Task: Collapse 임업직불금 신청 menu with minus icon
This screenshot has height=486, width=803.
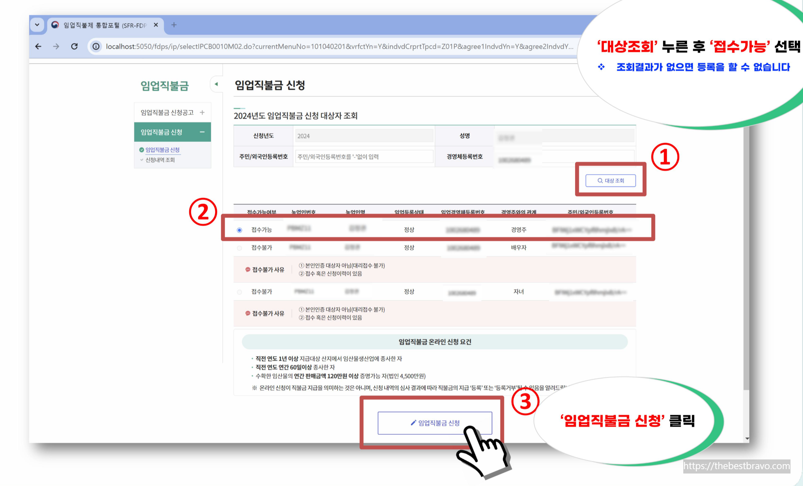Action: click(202, 132)
